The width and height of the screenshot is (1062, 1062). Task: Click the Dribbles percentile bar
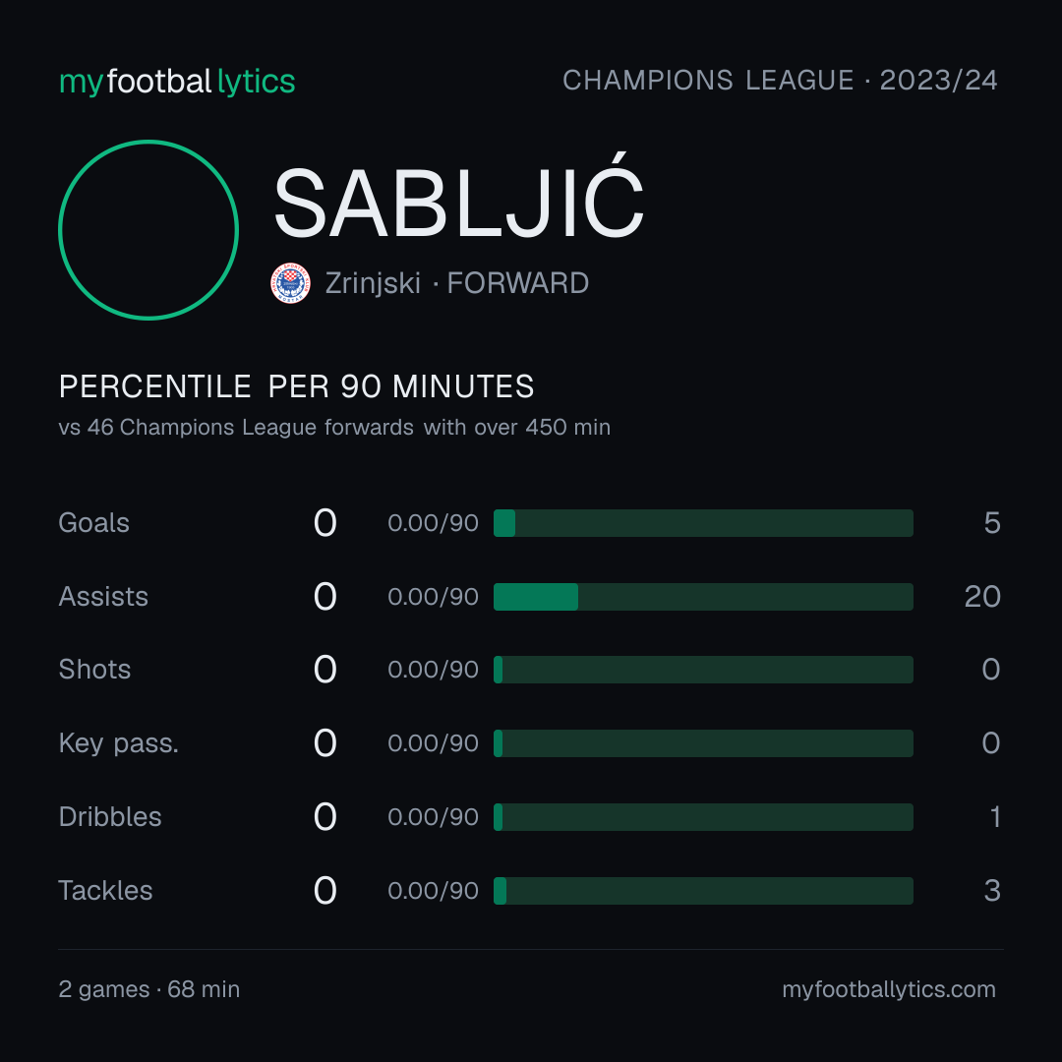tap(703, 817)
